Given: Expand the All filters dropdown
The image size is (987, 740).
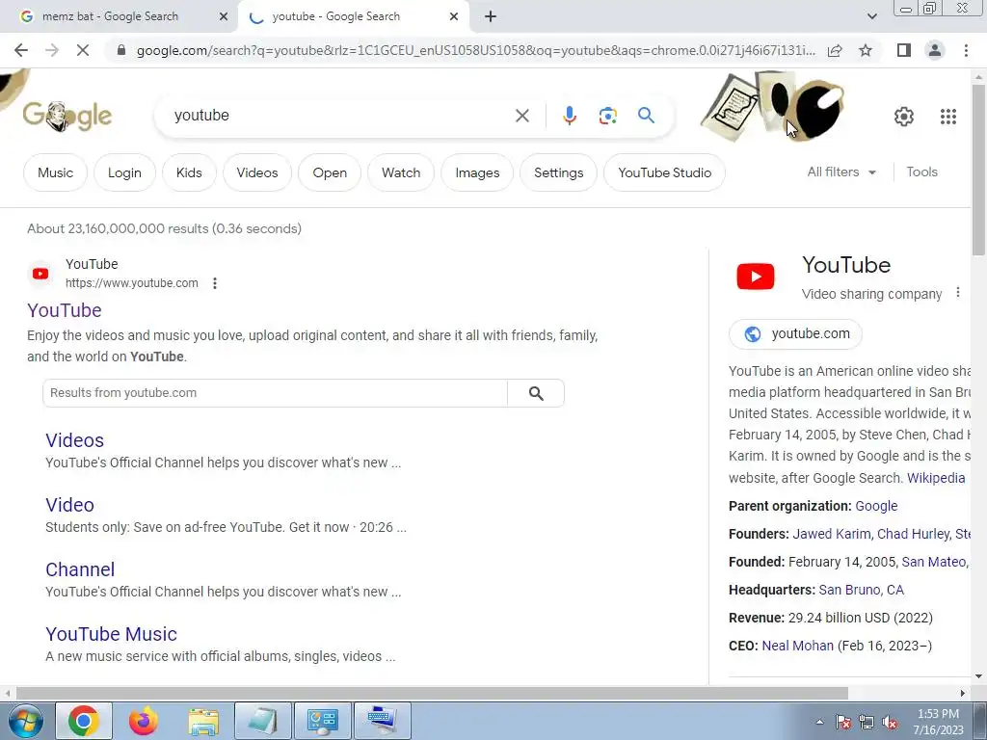Looking at the screenshot, I should click(x=841, y=172).
